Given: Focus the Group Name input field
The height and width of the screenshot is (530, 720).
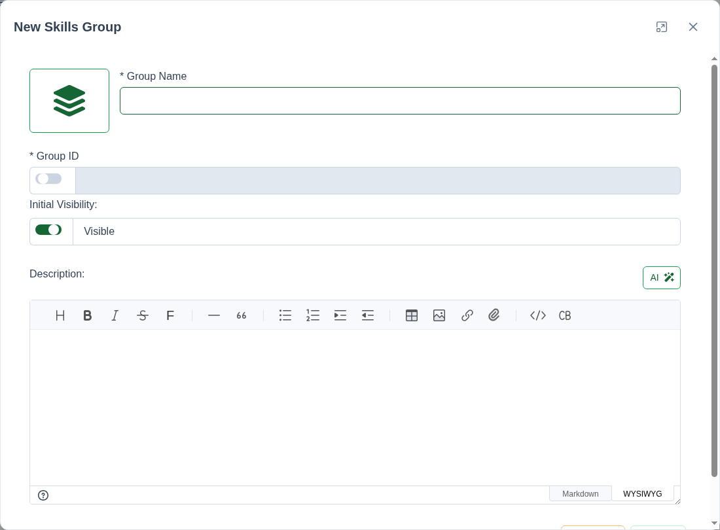Looking at the screenshot, I should click(x=400, y=101).
